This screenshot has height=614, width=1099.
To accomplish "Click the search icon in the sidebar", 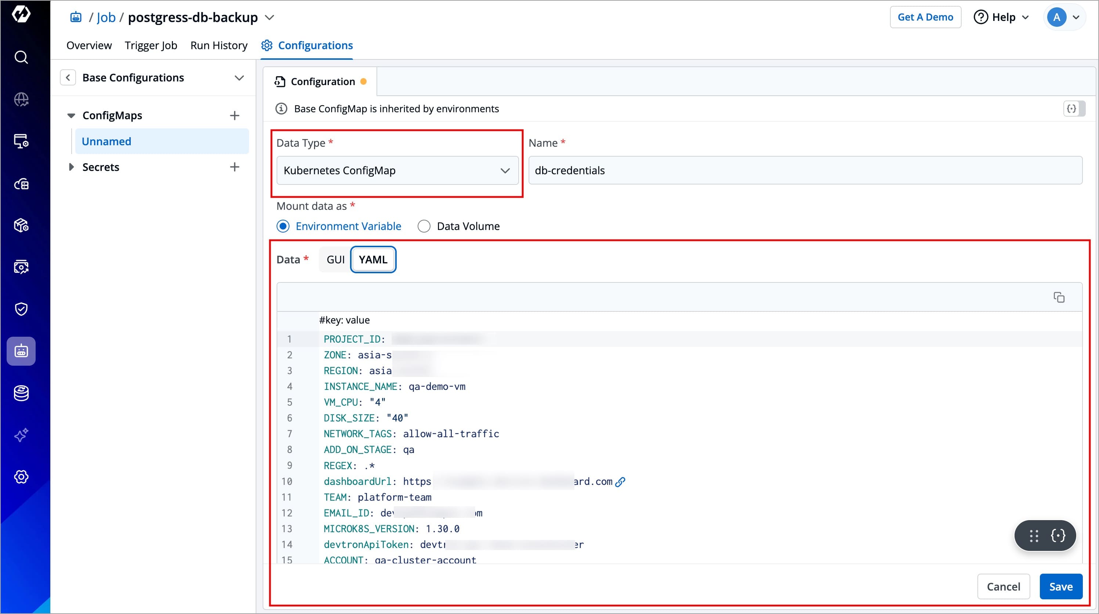I will point(21,57).
